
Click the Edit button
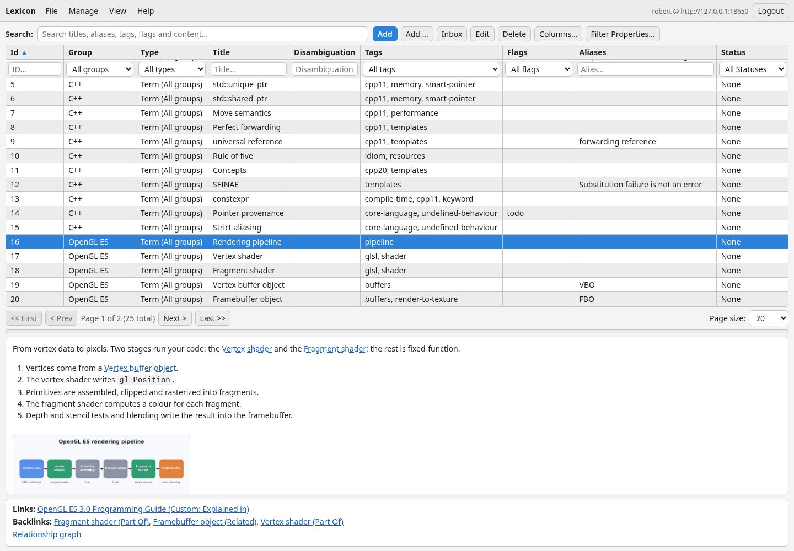(482, 34)
